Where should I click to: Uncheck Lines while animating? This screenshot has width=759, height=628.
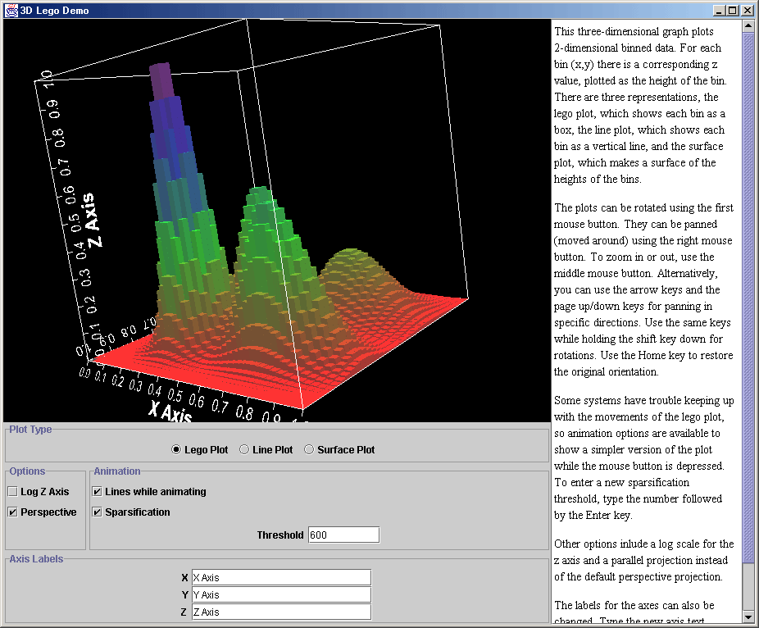point(98,492)
